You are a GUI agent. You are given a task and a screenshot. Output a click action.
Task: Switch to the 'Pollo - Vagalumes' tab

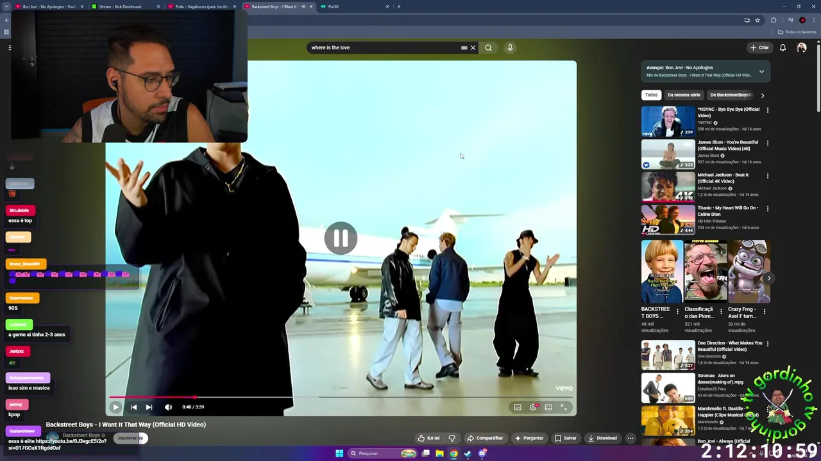[x=201, y=6]
